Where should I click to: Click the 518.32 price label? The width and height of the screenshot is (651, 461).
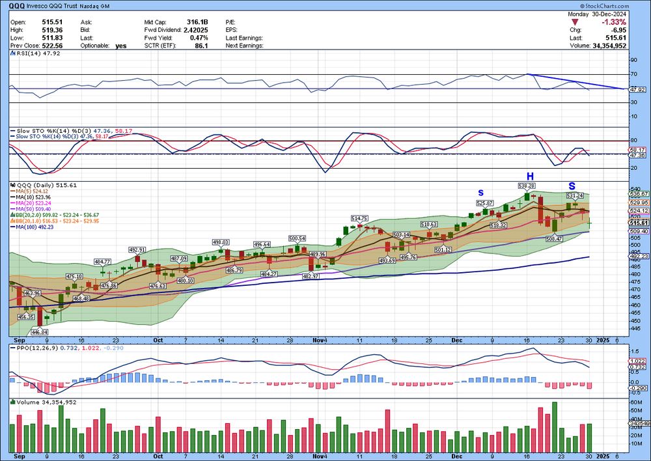pyautogui.click(x=498, y=225)
